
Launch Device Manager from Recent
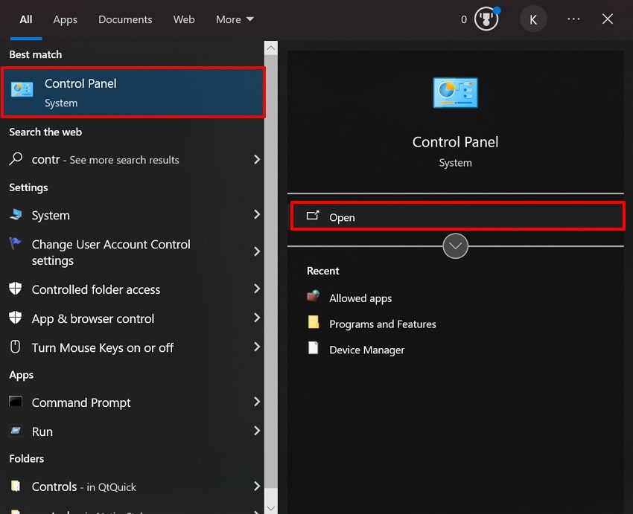366,350
